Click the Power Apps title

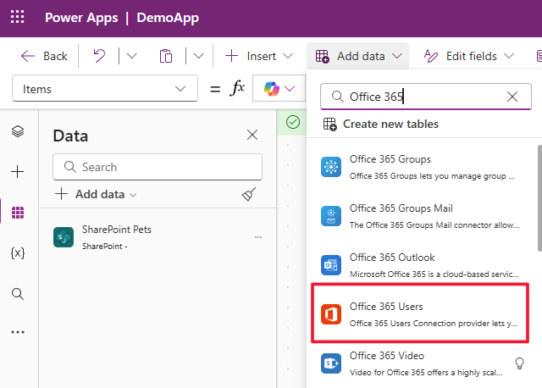pos(81,18)
